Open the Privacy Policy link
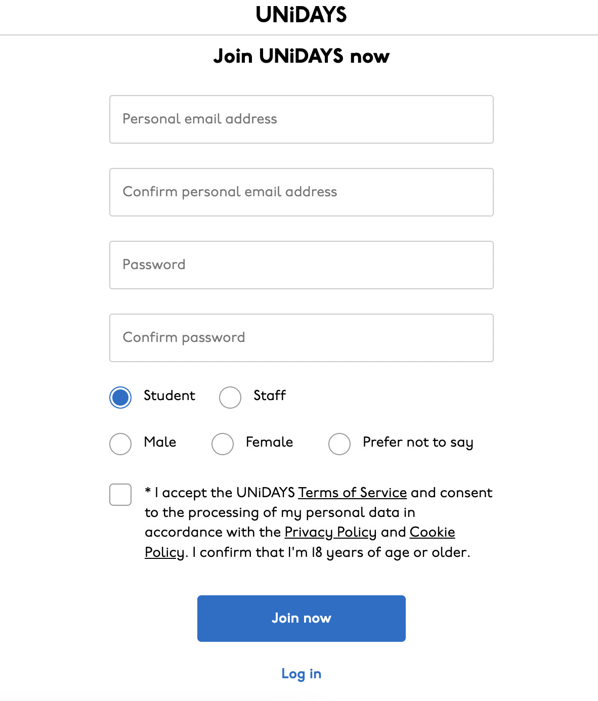Viewport: 598px width, 701px height. click(x=330, y=532)
